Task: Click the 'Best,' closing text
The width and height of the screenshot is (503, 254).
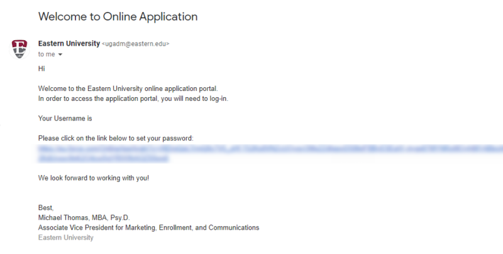Action: [x=46, y=208]
